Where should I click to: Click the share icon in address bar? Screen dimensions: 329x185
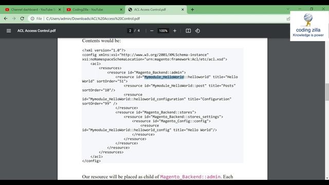[288, 18]
